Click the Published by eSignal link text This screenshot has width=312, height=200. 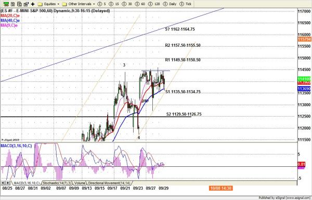tap(284, 197)
